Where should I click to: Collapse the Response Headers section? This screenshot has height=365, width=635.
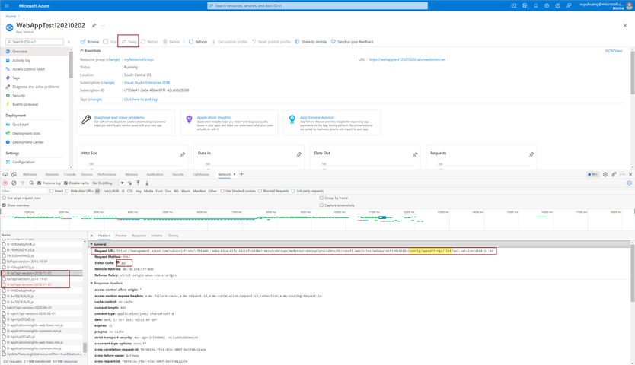tap(91, 284)
